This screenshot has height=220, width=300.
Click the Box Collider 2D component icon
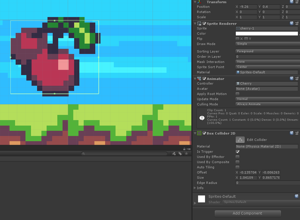199,133
